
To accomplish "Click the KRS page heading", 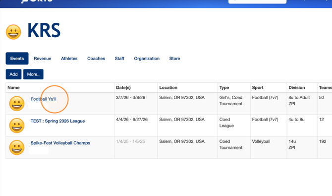I will click(x=44, y=30).
